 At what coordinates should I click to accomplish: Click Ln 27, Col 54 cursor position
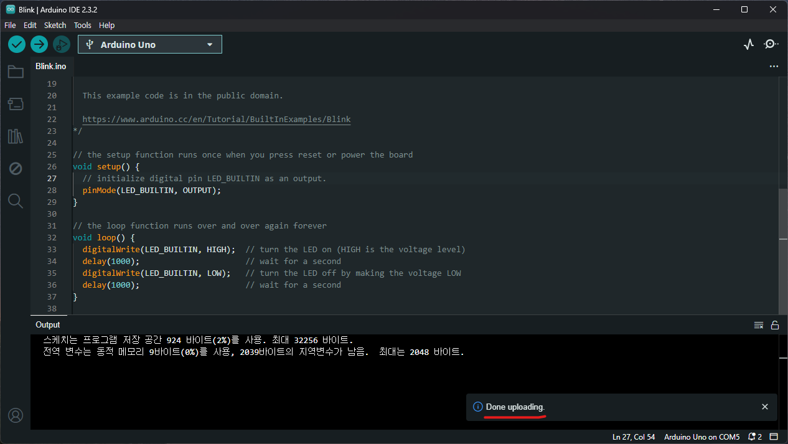tap(634, 437)
